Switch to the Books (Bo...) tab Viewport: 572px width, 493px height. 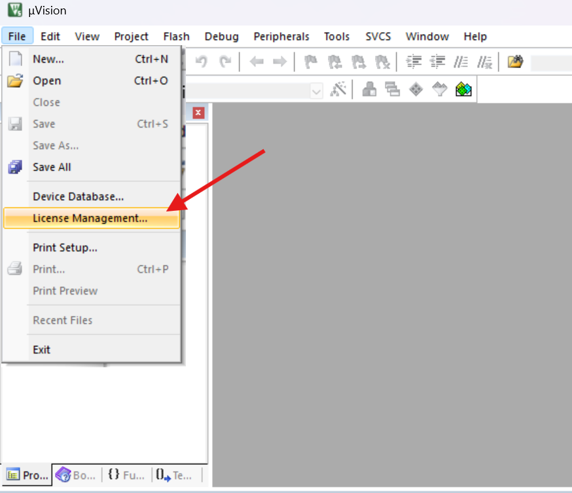pyautogui.click(x=76, y=475)
